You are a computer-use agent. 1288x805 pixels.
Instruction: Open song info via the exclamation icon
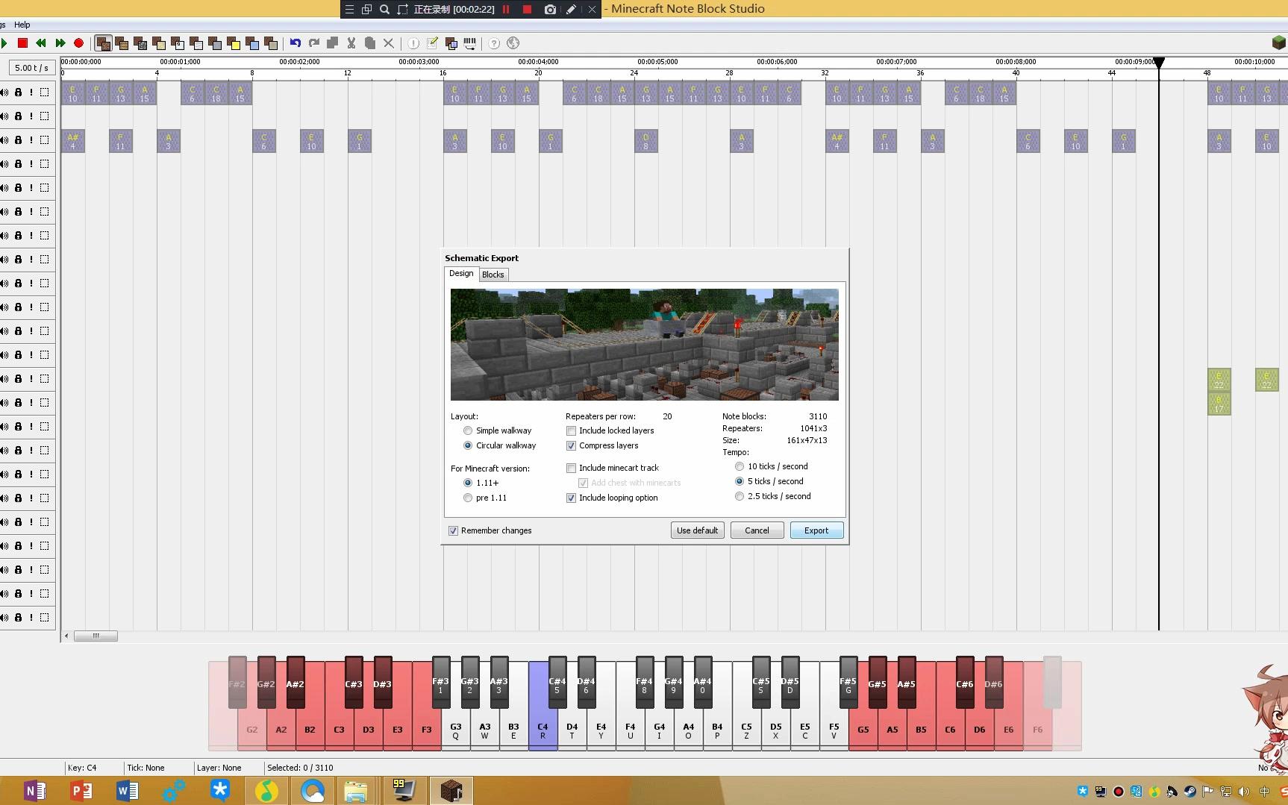(413, 43)
